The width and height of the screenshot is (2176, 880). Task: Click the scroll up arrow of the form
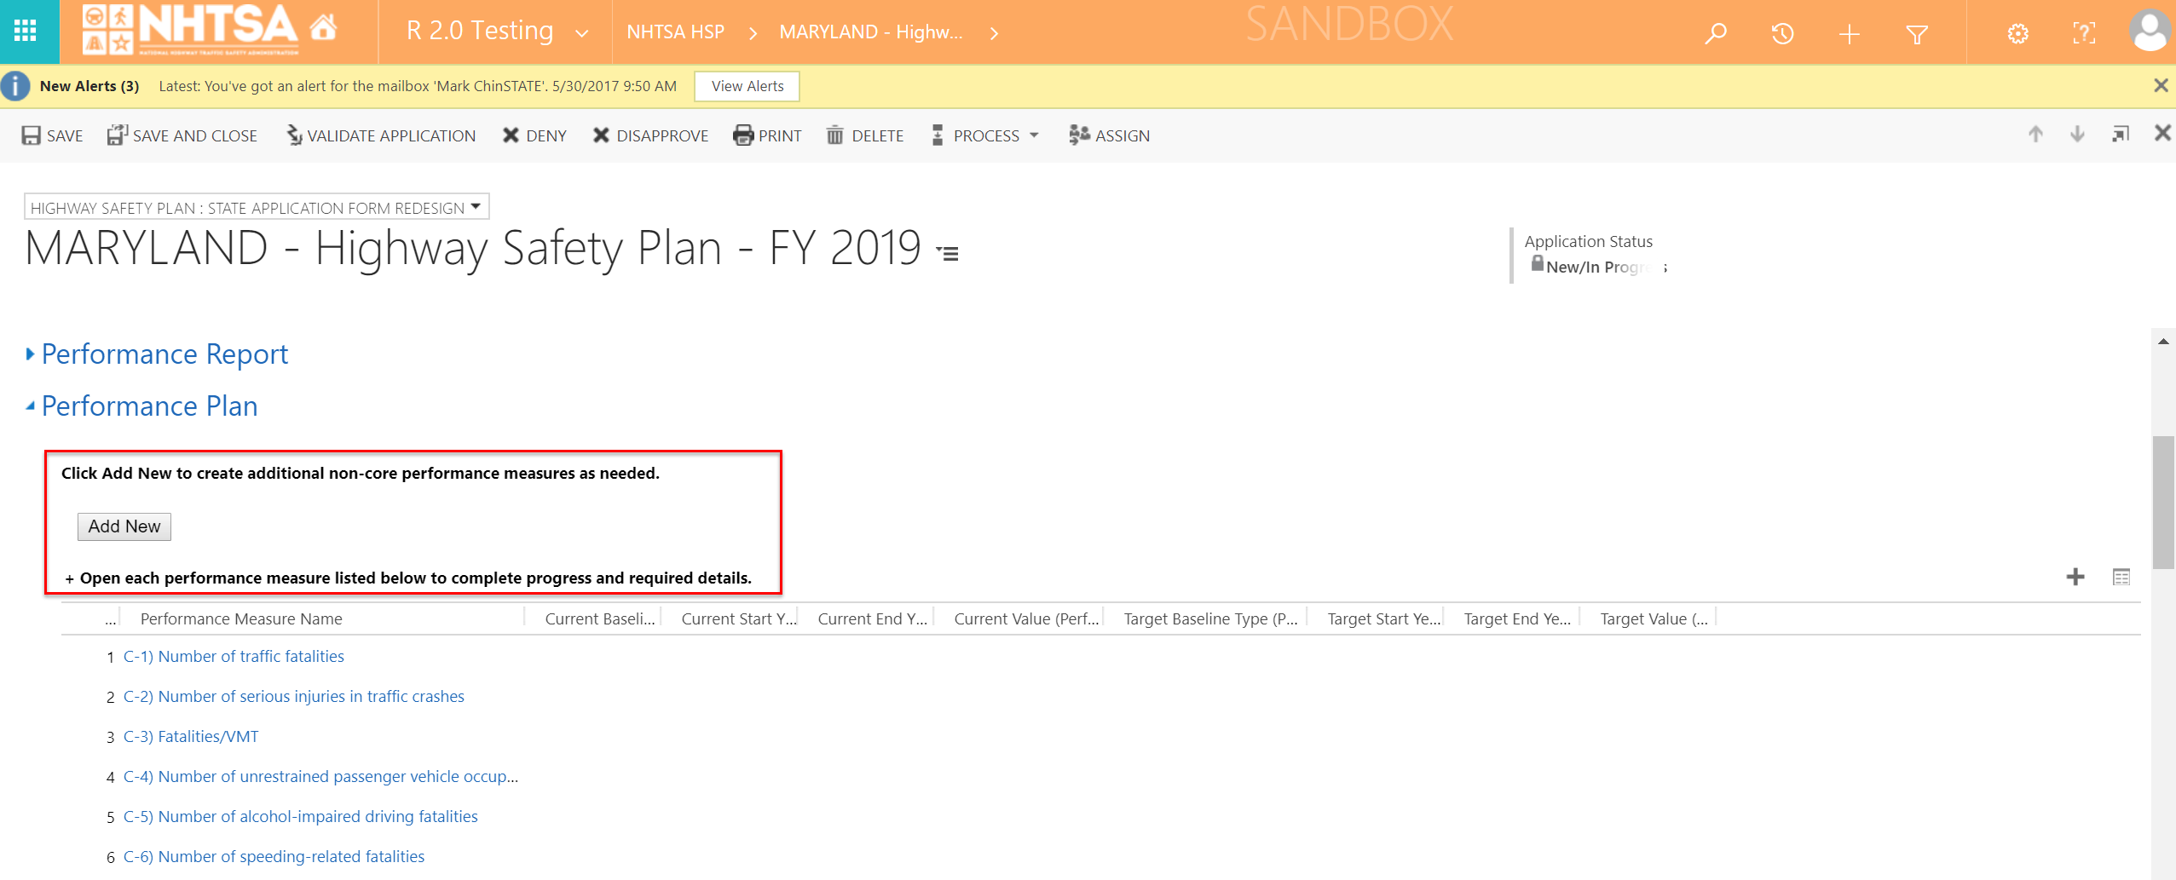[2163, 341]
